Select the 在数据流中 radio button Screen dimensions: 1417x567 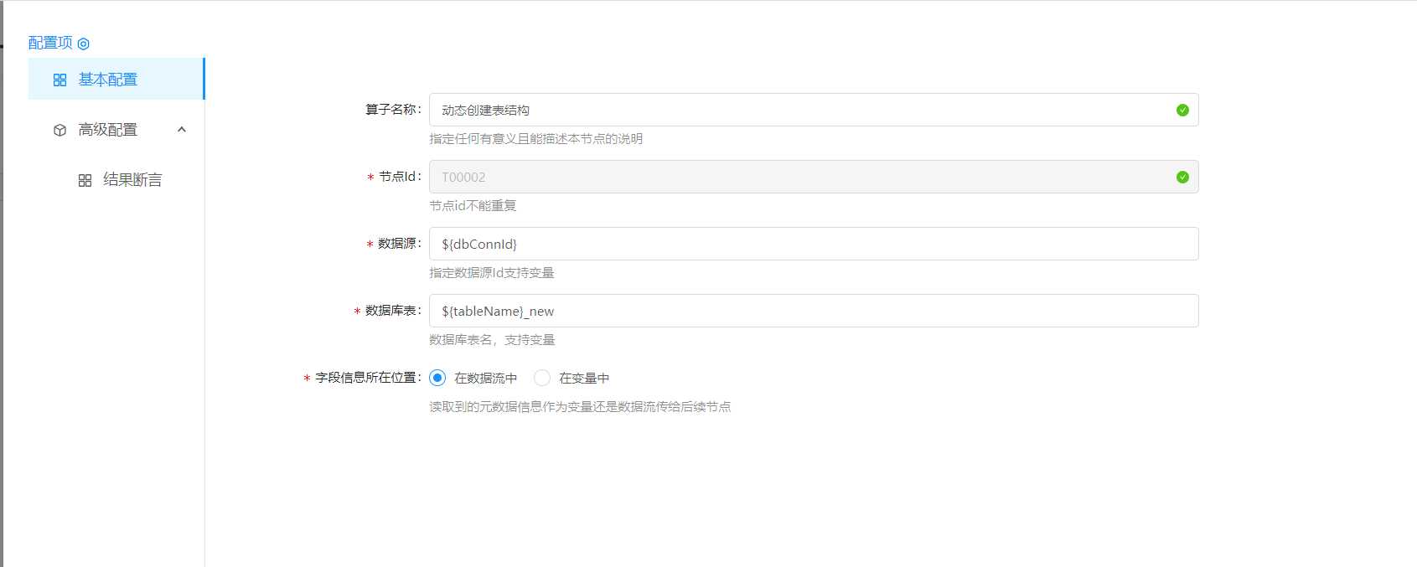tap(437, 378)
